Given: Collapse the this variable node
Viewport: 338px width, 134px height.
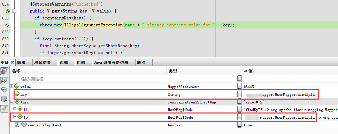Looking at the screenshot, I should pos(11,101).
